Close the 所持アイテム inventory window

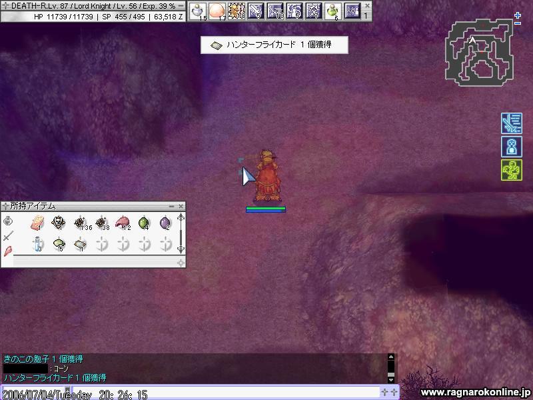(x=181, y=206)
